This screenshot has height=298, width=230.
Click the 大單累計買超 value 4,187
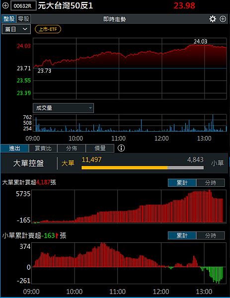[43, 182]
